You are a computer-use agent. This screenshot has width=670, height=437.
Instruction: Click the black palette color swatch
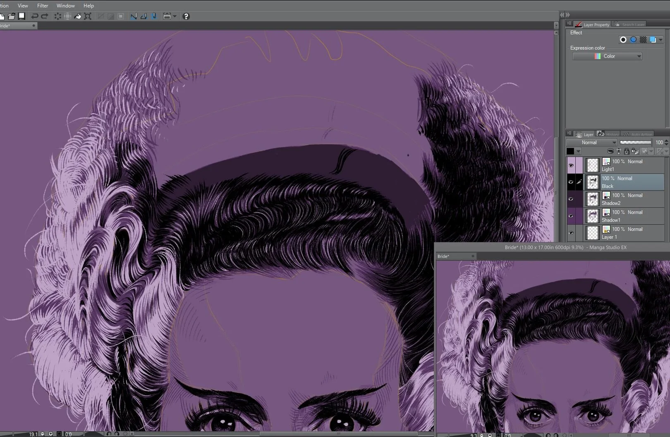tap(570, 151)
